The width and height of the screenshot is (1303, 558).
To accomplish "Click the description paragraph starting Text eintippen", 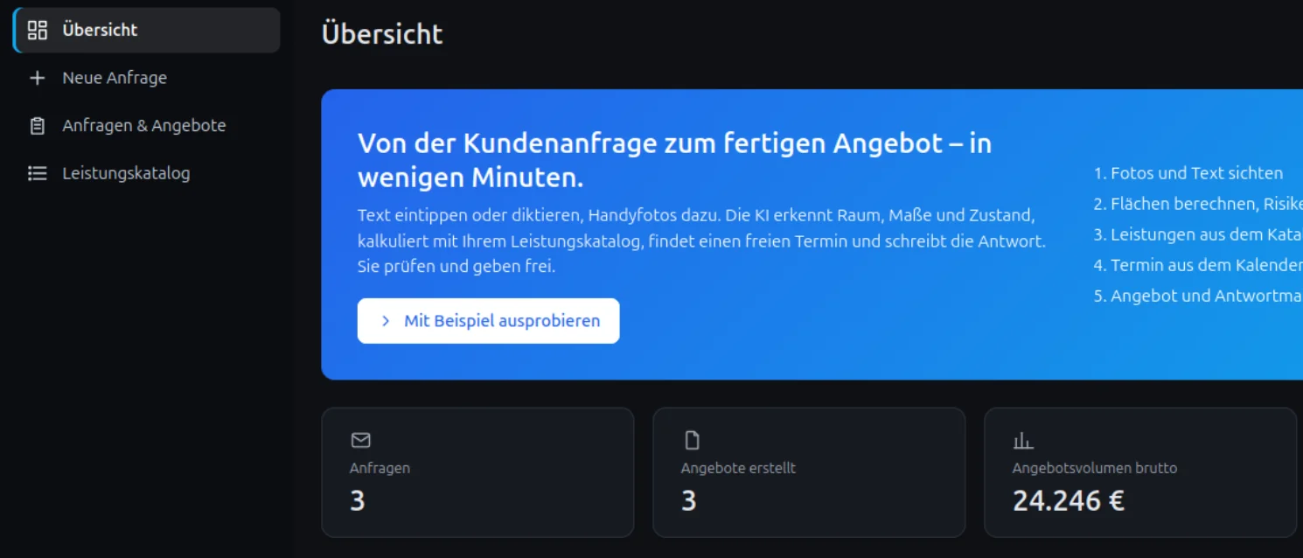I will 701,241.
